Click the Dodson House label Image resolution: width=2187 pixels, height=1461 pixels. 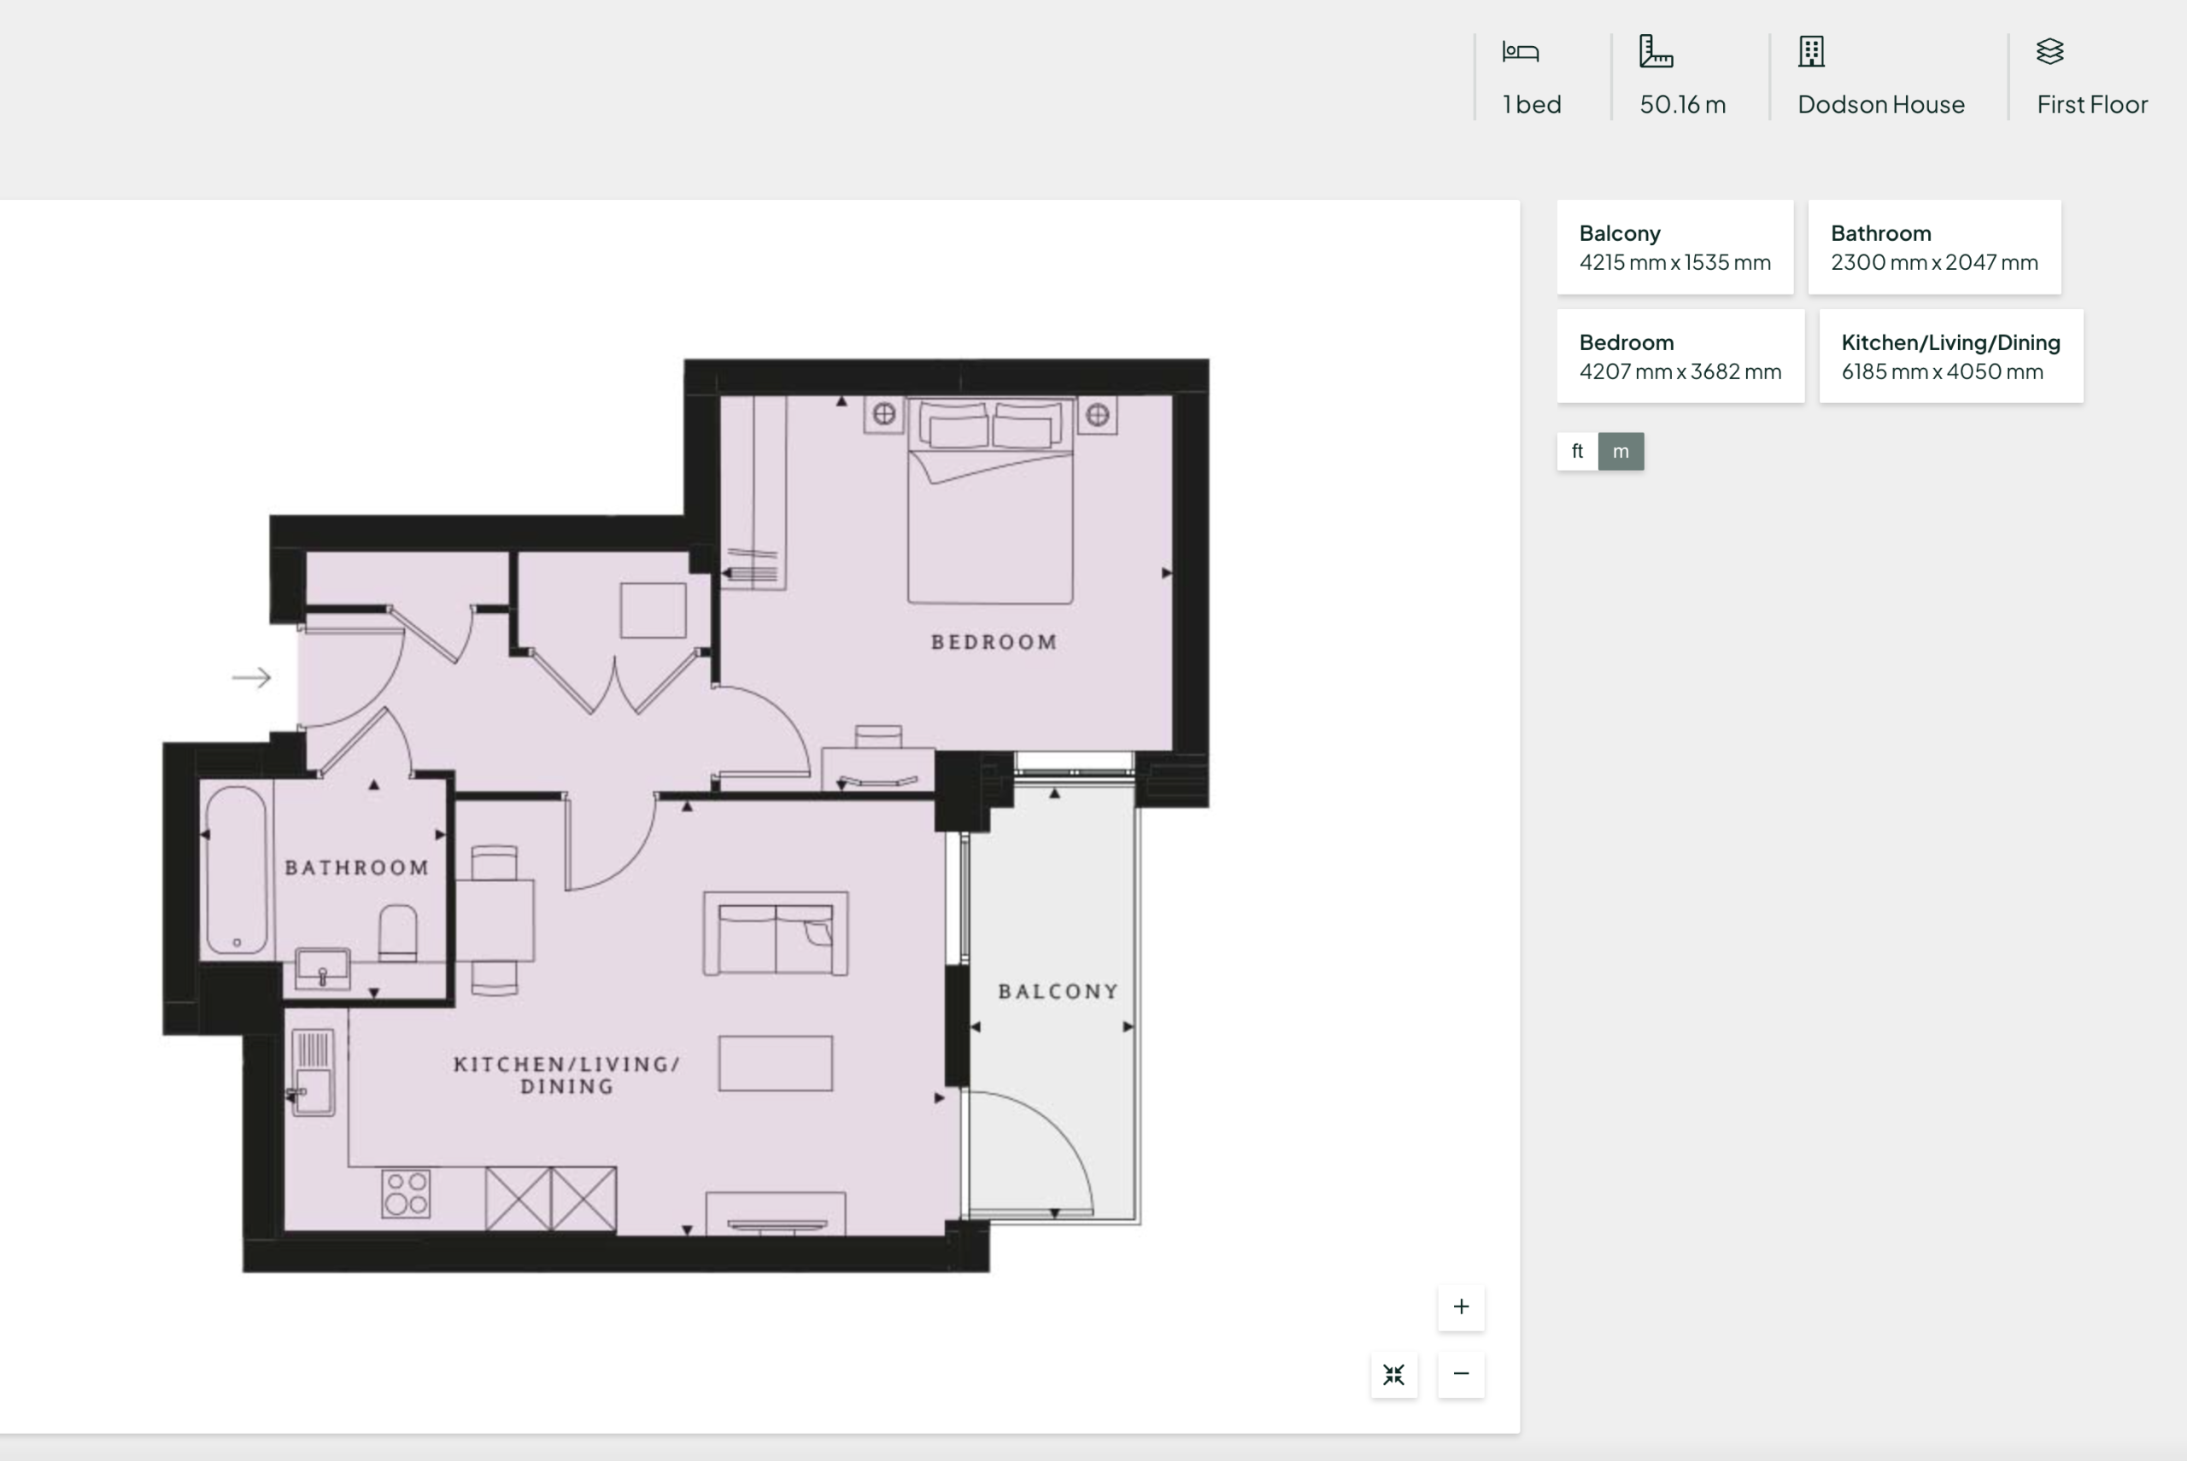click(1880, 104)
